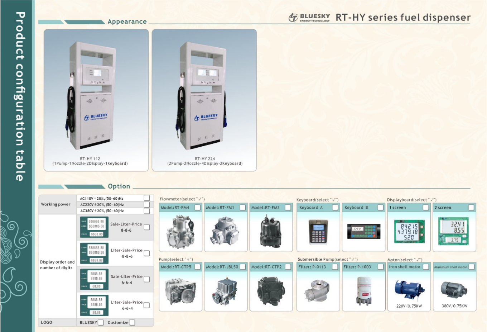The image size is (487, 332).
Task: Click the gray aluminum shell motor image
Action: pyautogui.click(x=454, y=290)
